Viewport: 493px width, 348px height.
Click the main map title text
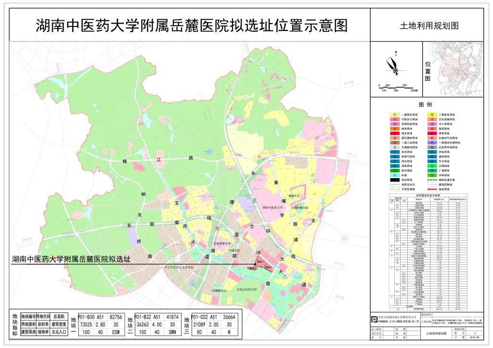[191, 26]
